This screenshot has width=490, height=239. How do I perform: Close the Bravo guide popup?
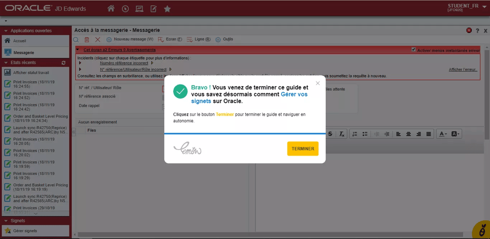[x=318, y=83]
